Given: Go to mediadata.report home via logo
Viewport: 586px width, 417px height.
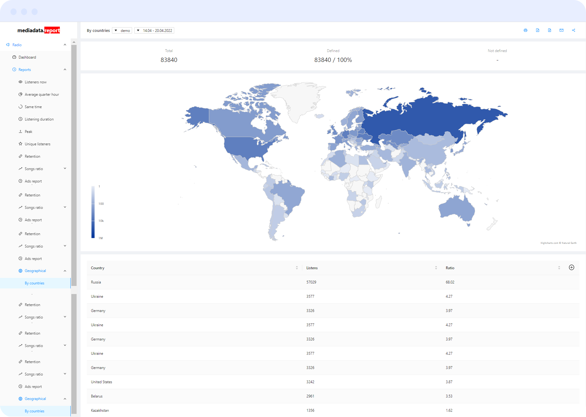Looking at the screenshot, I should tap(39, 30).
